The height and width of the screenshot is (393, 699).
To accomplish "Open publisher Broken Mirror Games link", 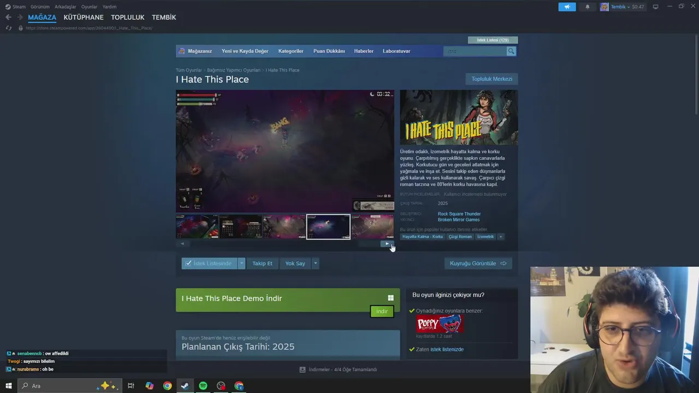I will pyautogui.click(x=459, y=219).
